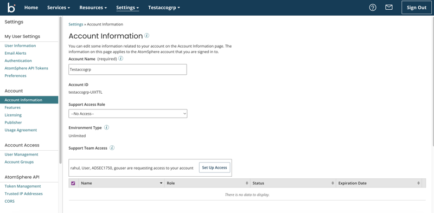The height and width of the screenshot is (213, 434).
Task: Click info icon next to Environment Type
Action: (106, 127)
